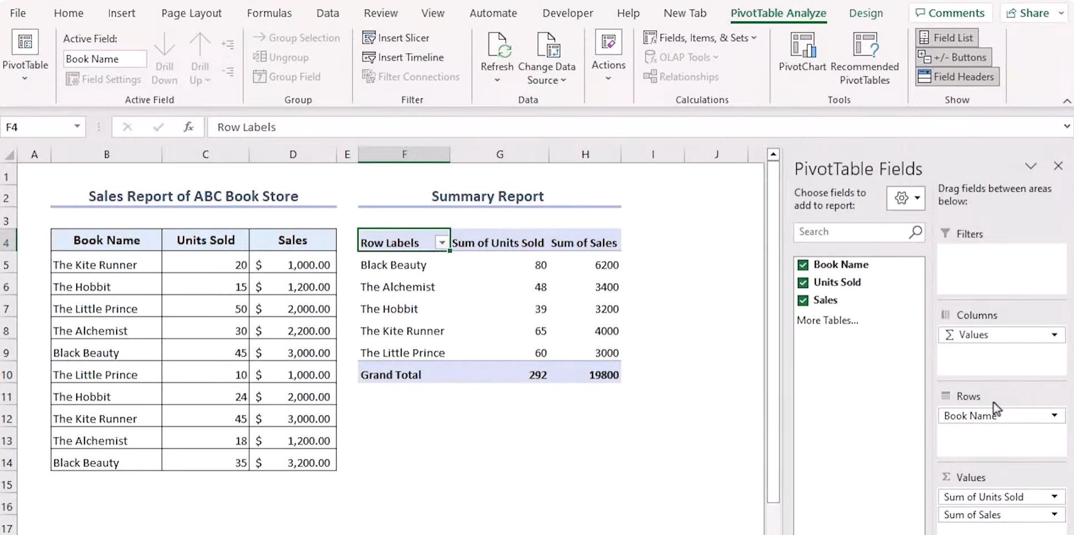Open the PivotTable Fields layout gear

pyautogui.click(x=906, y=198)
